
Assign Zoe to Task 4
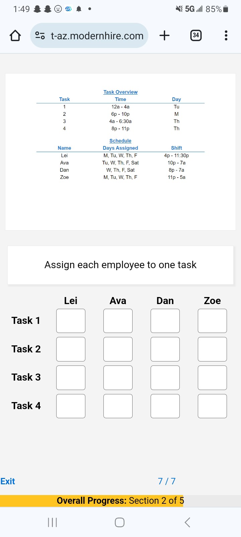(212, 406)
